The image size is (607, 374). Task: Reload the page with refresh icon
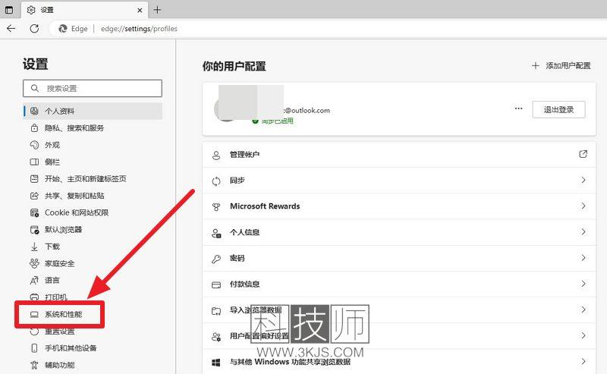point(34,28)
